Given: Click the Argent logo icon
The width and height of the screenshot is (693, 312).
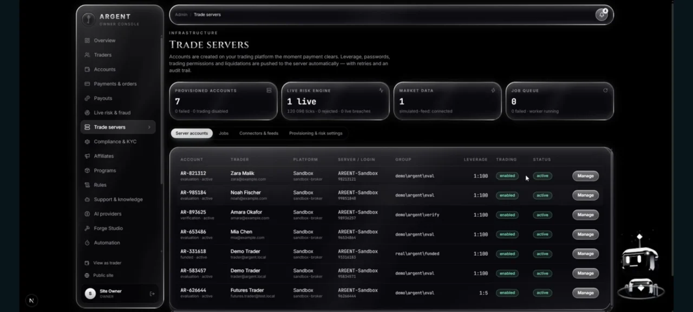Looking at the screenshot, I should click(88, 19).
